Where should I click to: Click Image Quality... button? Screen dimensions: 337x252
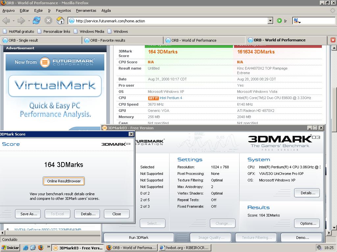click(x=211, y=238)
